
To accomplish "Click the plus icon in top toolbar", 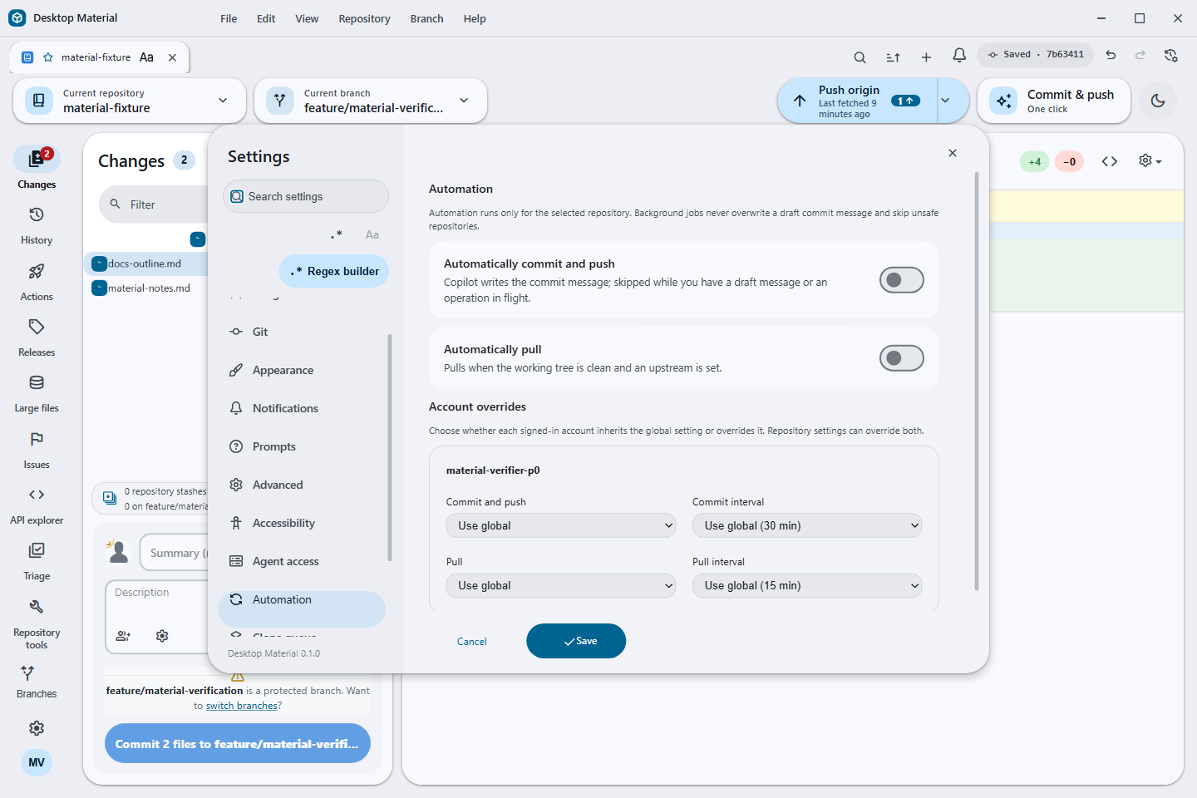I will (926, 57).
